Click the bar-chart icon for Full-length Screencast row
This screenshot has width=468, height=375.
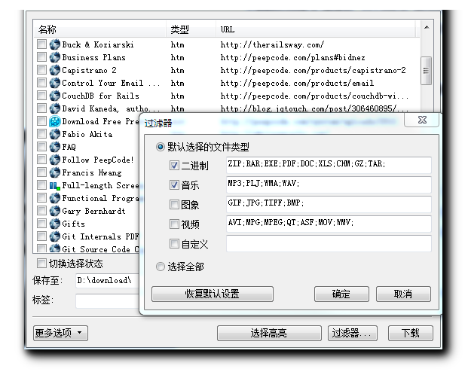[x=55, y=185]
